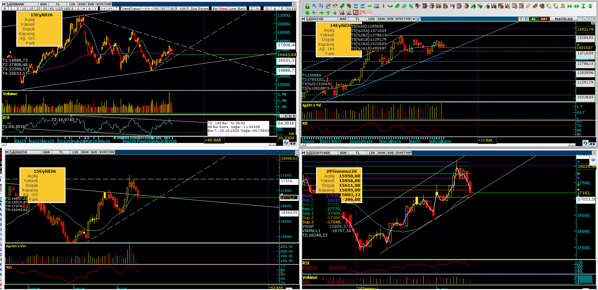Click the alarm bell icon
Image resolution: width=598 pixels, height=290 pixels.
[563, 6]
